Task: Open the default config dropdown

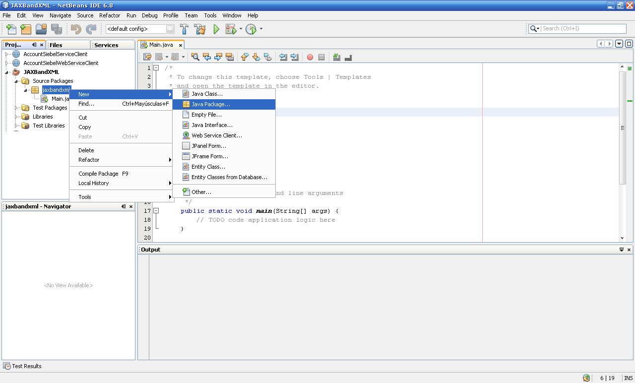Action: (x=170, y=29)
